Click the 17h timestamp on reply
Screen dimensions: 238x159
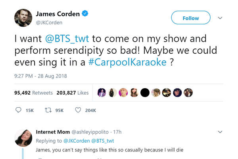point(117,132)
